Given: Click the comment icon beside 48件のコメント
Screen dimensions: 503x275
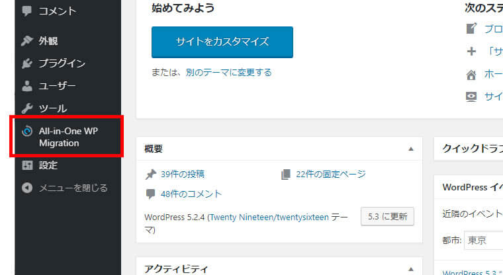Looking at the screenshot, I should 150,194.
